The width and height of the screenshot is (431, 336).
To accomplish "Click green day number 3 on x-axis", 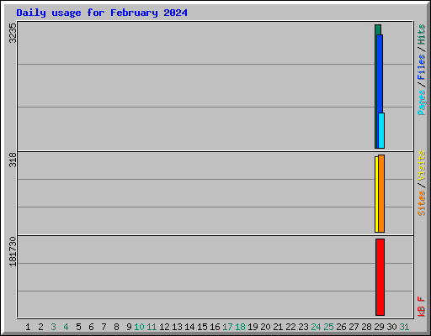I will click(53, 327).
